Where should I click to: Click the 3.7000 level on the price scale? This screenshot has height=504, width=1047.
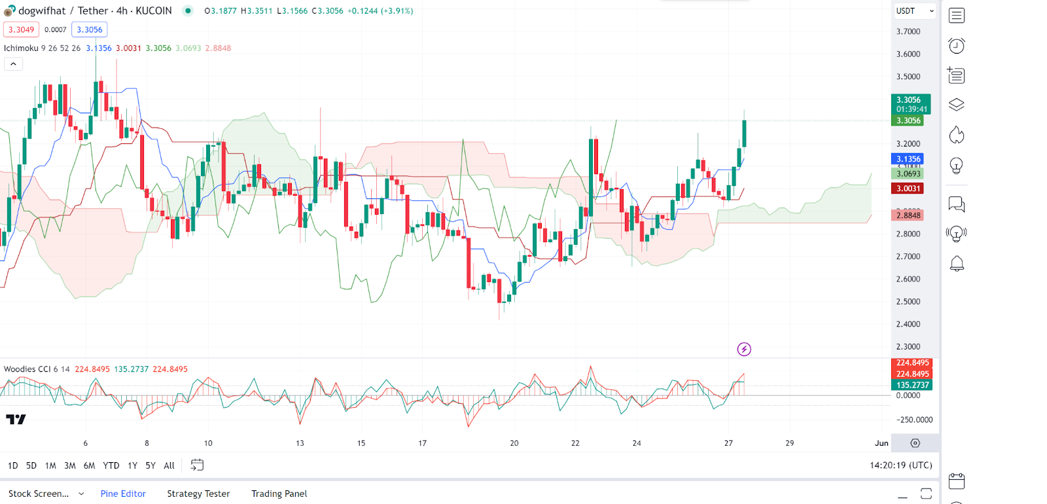tap(908, 31)
